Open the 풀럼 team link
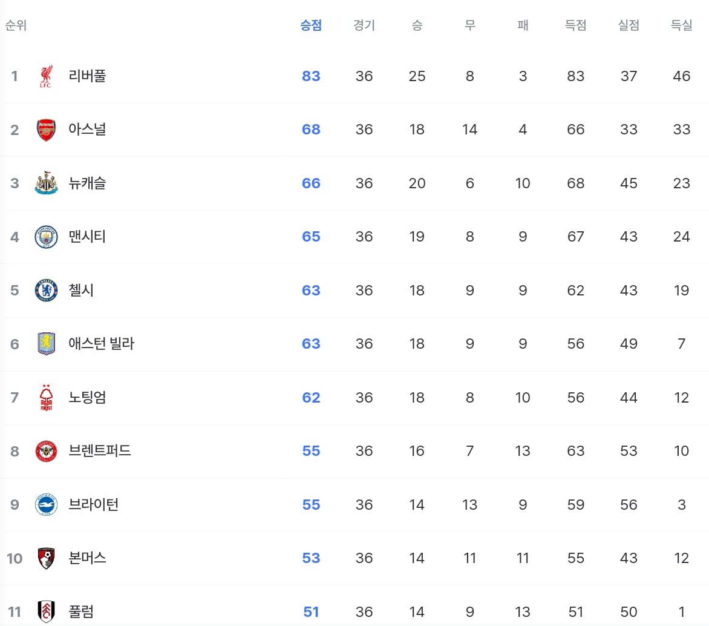Image resolution: width=709 pixels, height=626 pixels. pos(81,611)
